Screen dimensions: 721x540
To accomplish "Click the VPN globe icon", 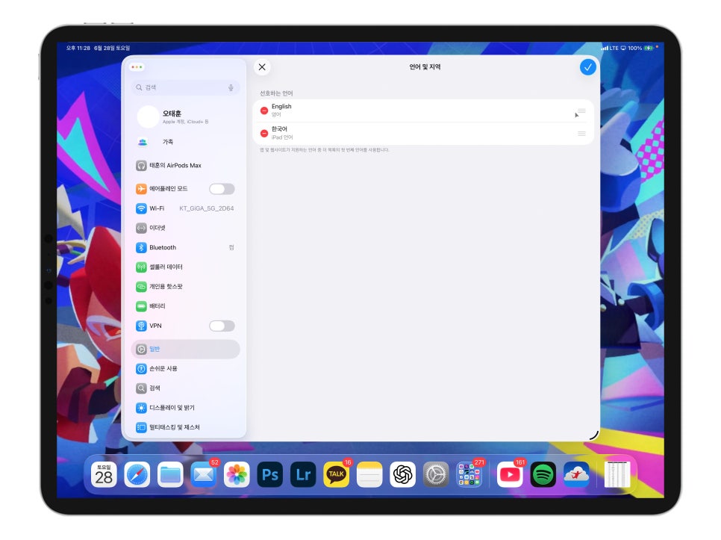I will 141,326.
